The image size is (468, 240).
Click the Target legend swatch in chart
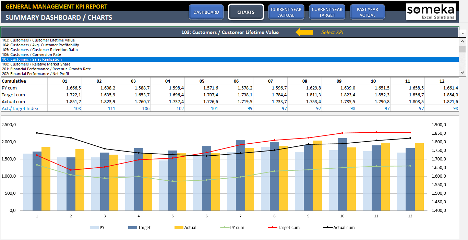point(132,227)
